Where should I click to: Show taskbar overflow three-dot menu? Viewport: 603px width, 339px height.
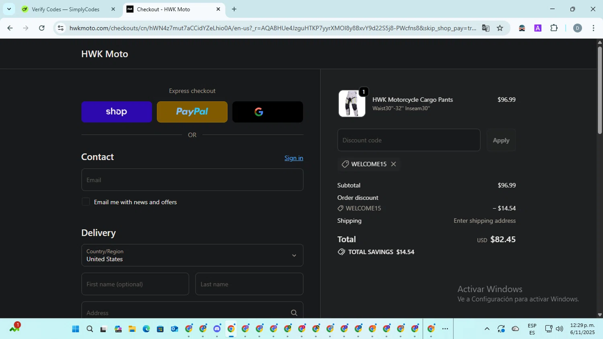[445, 329]
